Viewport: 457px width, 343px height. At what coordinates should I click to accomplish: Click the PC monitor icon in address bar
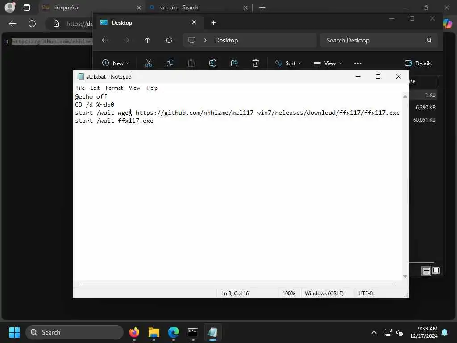(x=192, y=40)
